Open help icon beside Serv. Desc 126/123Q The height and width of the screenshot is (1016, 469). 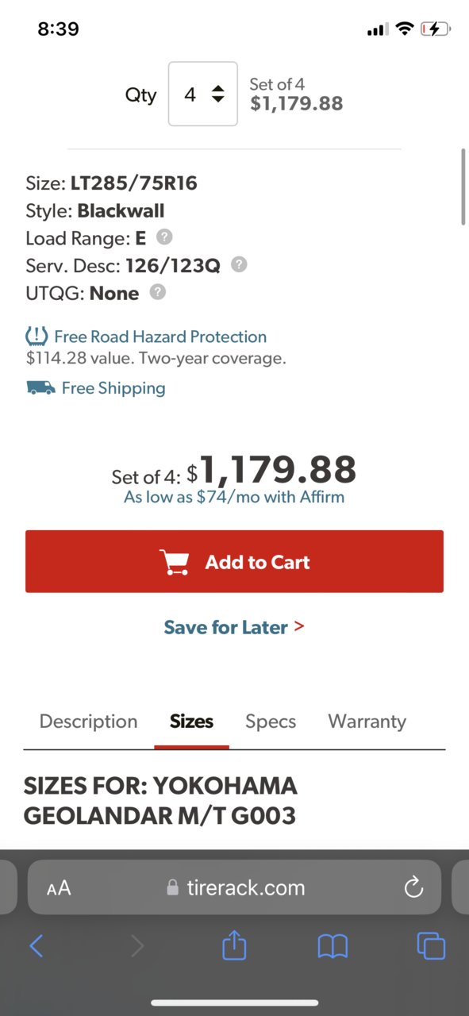coord(239,264)
